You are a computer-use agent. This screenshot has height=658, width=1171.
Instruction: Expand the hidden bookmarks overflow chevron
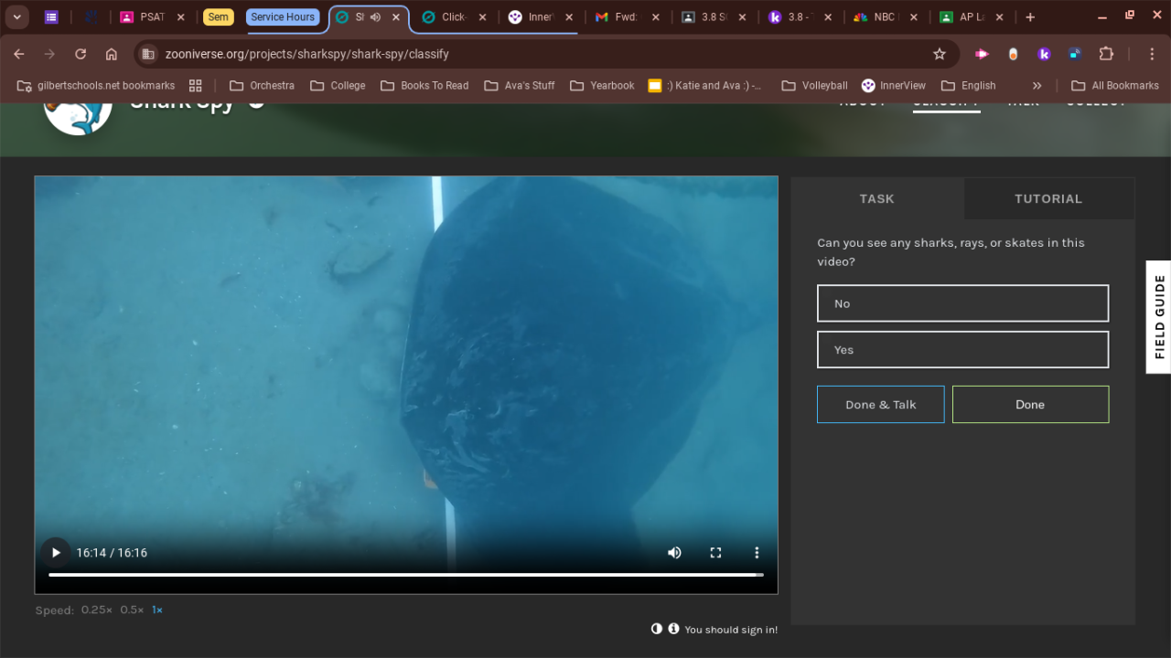click(1037, 85)
